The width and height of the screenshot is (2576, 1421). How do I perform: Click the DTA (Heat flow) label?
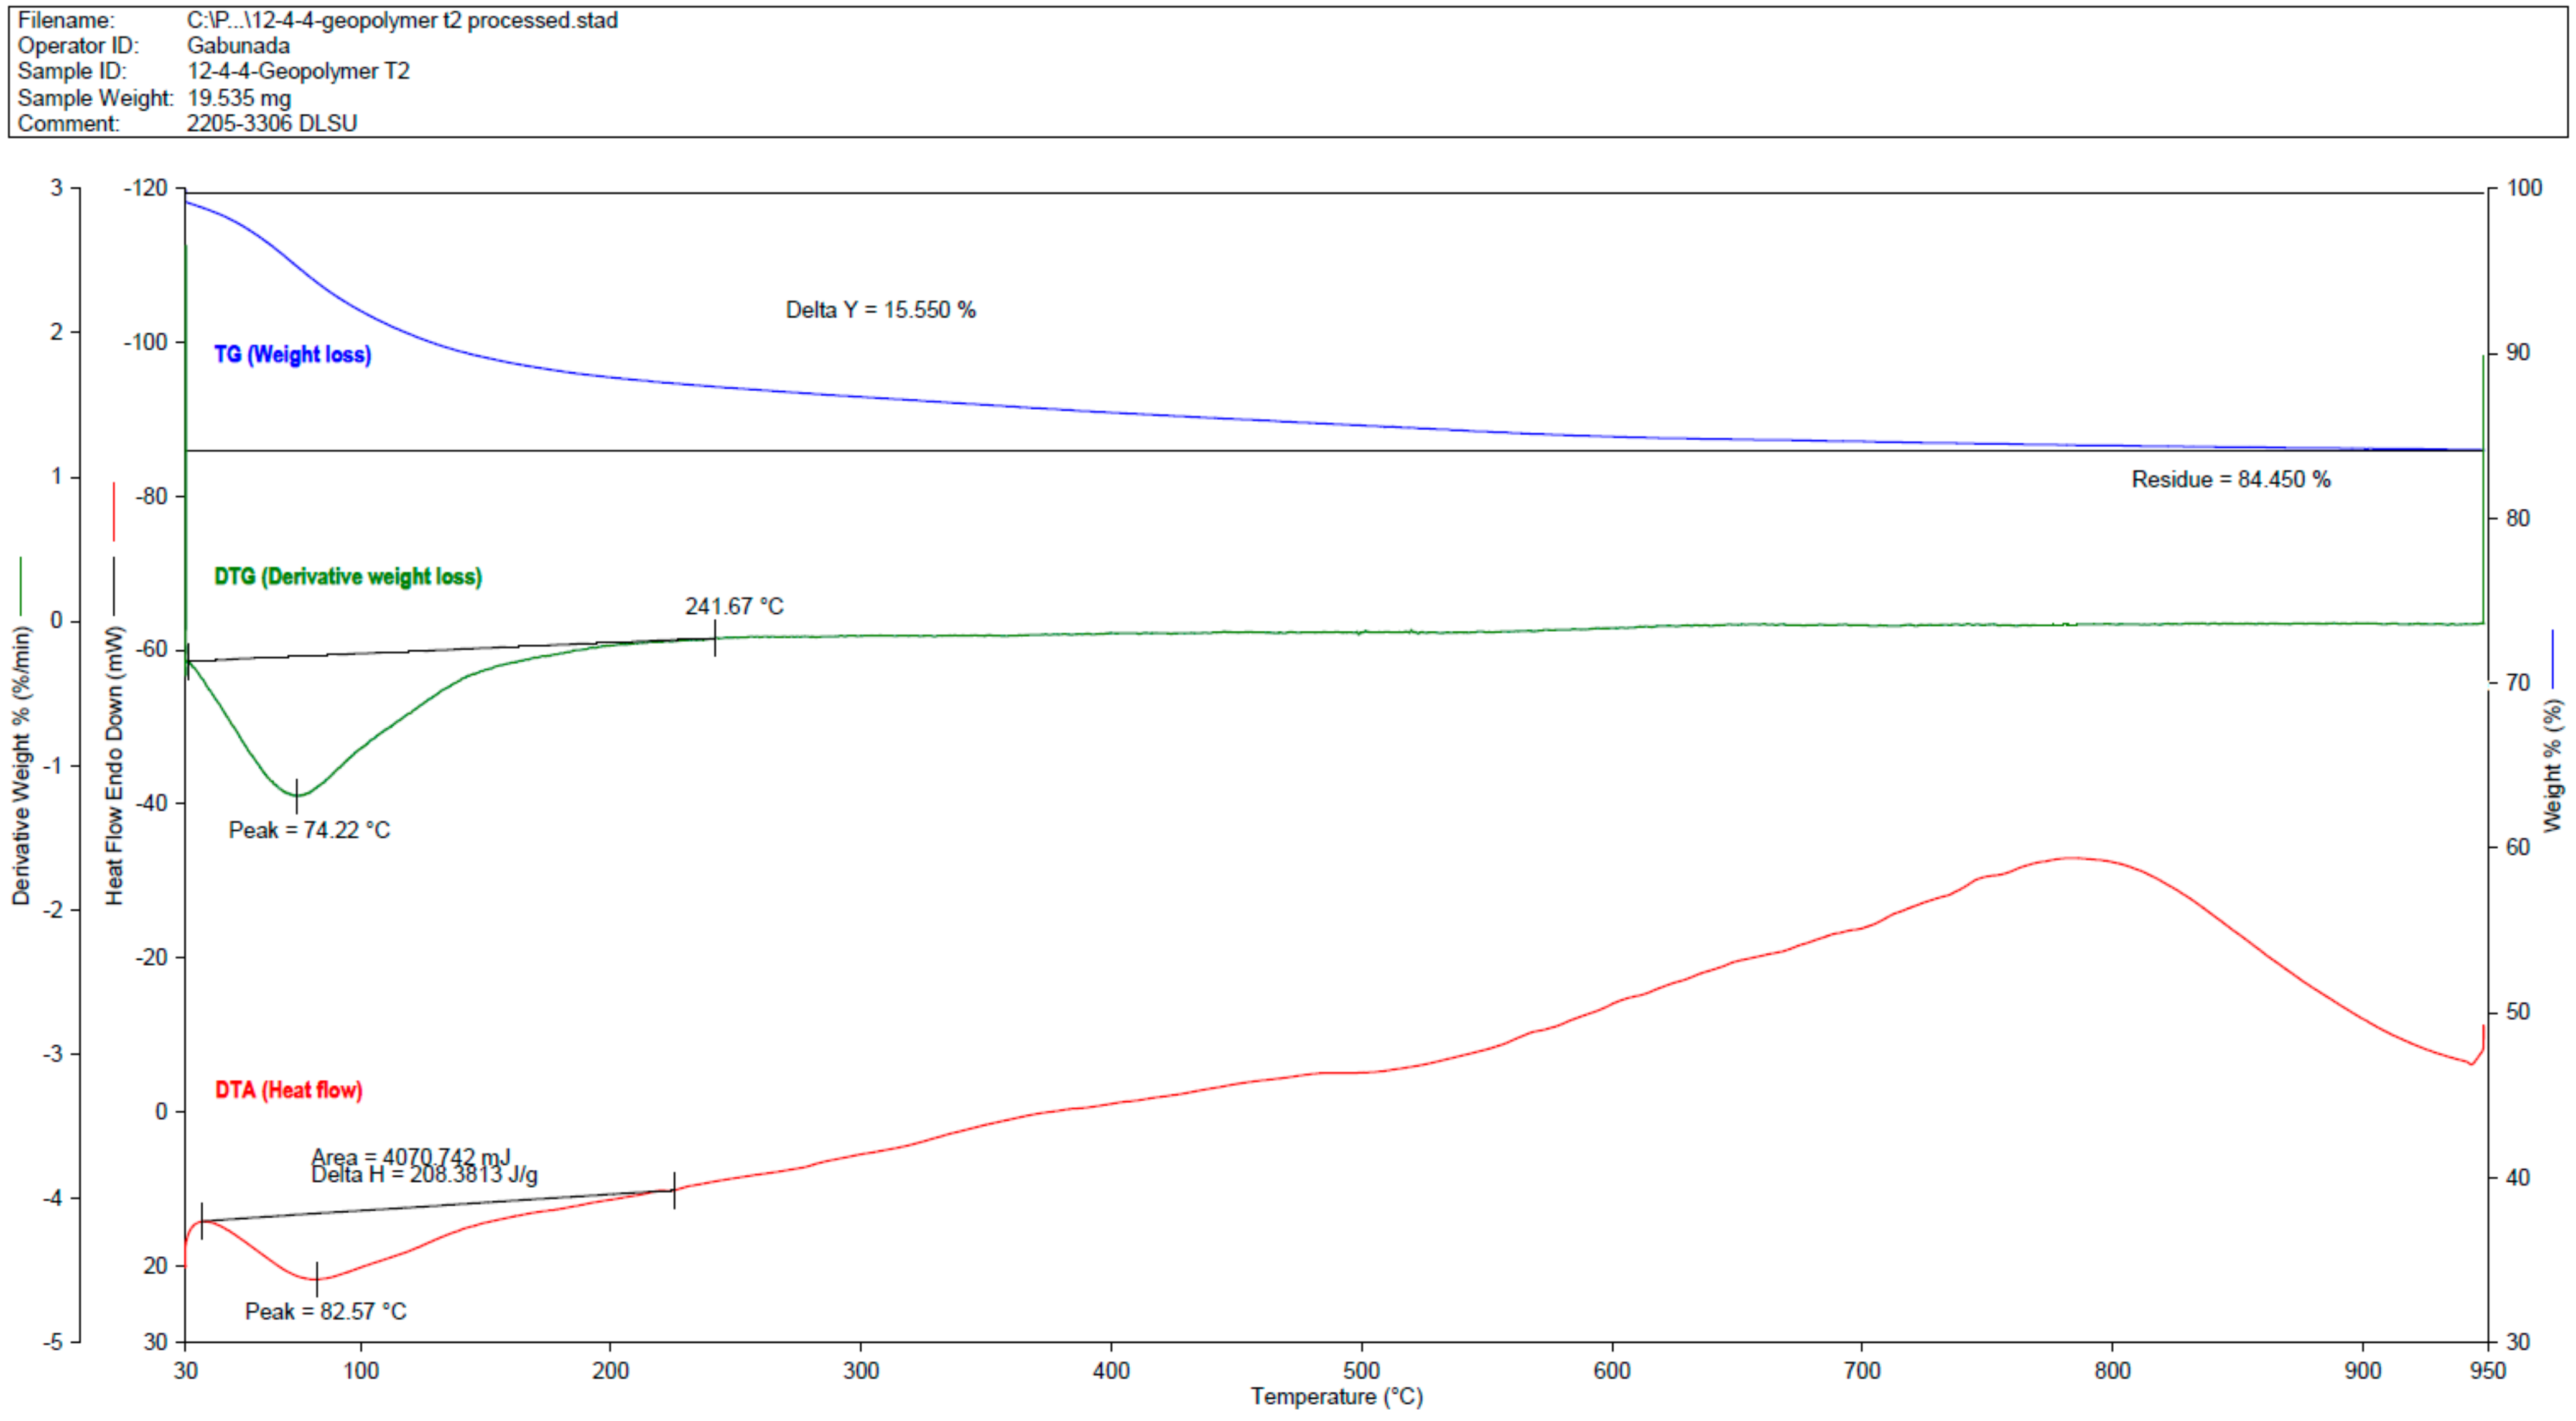coord(289,1090)
